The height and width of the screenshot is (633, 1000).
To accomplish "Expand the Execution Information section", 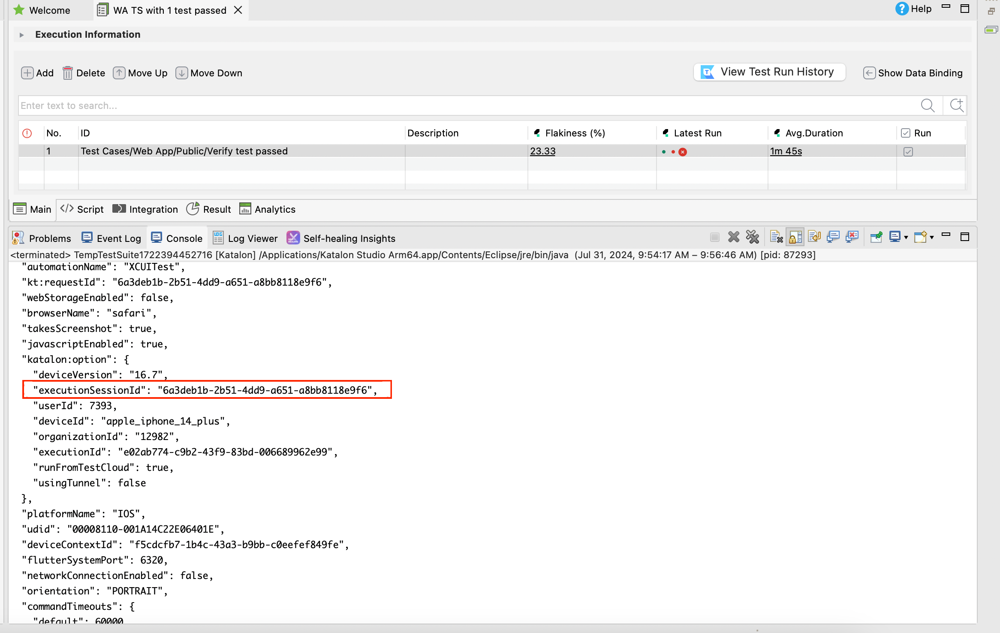I will click(21, 35).
